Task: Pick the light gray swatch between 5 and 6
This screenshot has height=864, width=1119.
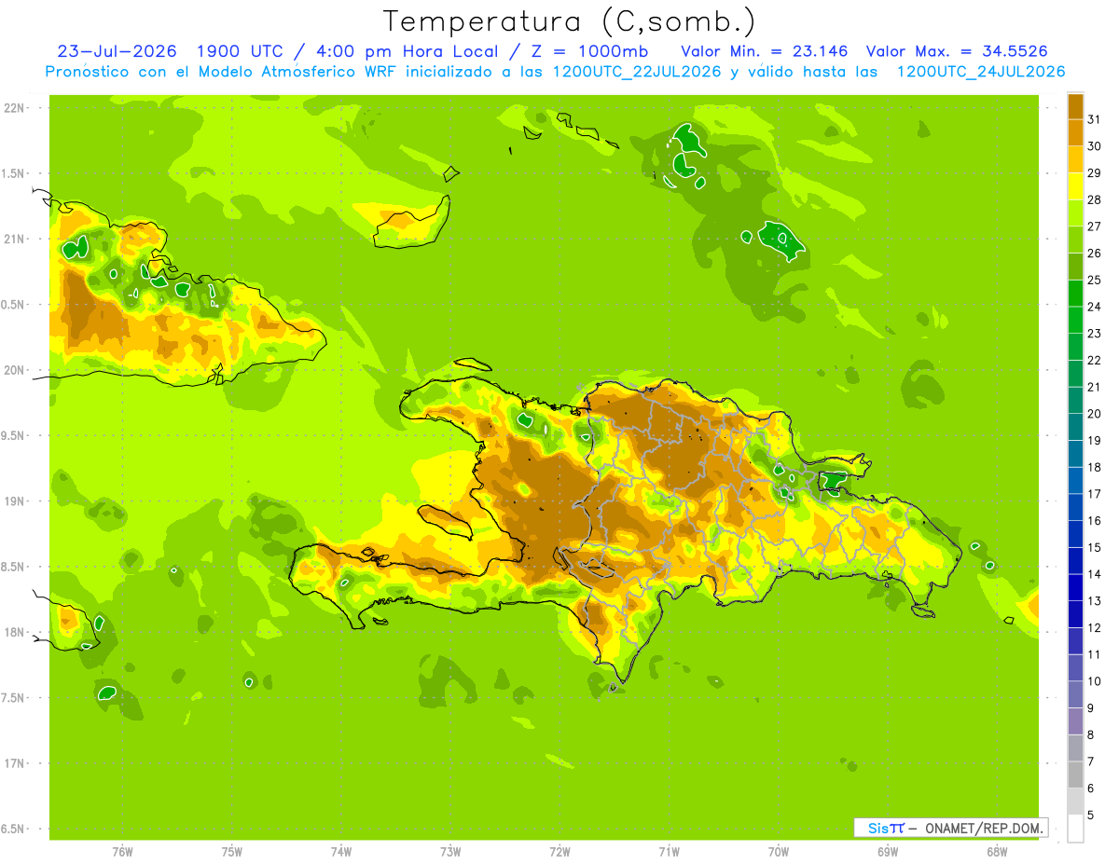Action: [1075, 802]
